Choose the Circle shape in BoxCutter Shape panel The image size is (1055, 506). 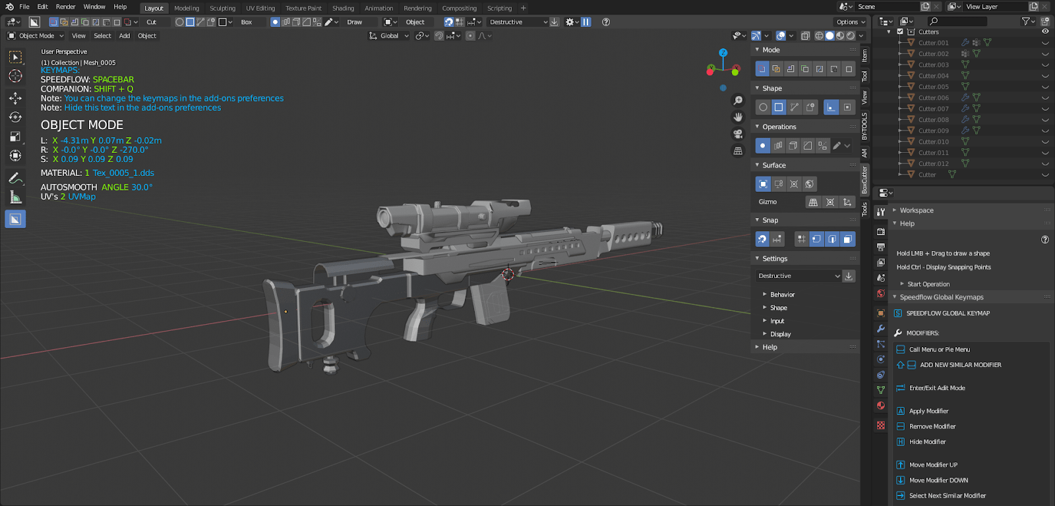(x=763, y=107)
